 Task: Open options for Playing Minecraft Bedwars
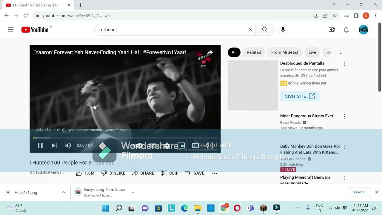[344, 178]
